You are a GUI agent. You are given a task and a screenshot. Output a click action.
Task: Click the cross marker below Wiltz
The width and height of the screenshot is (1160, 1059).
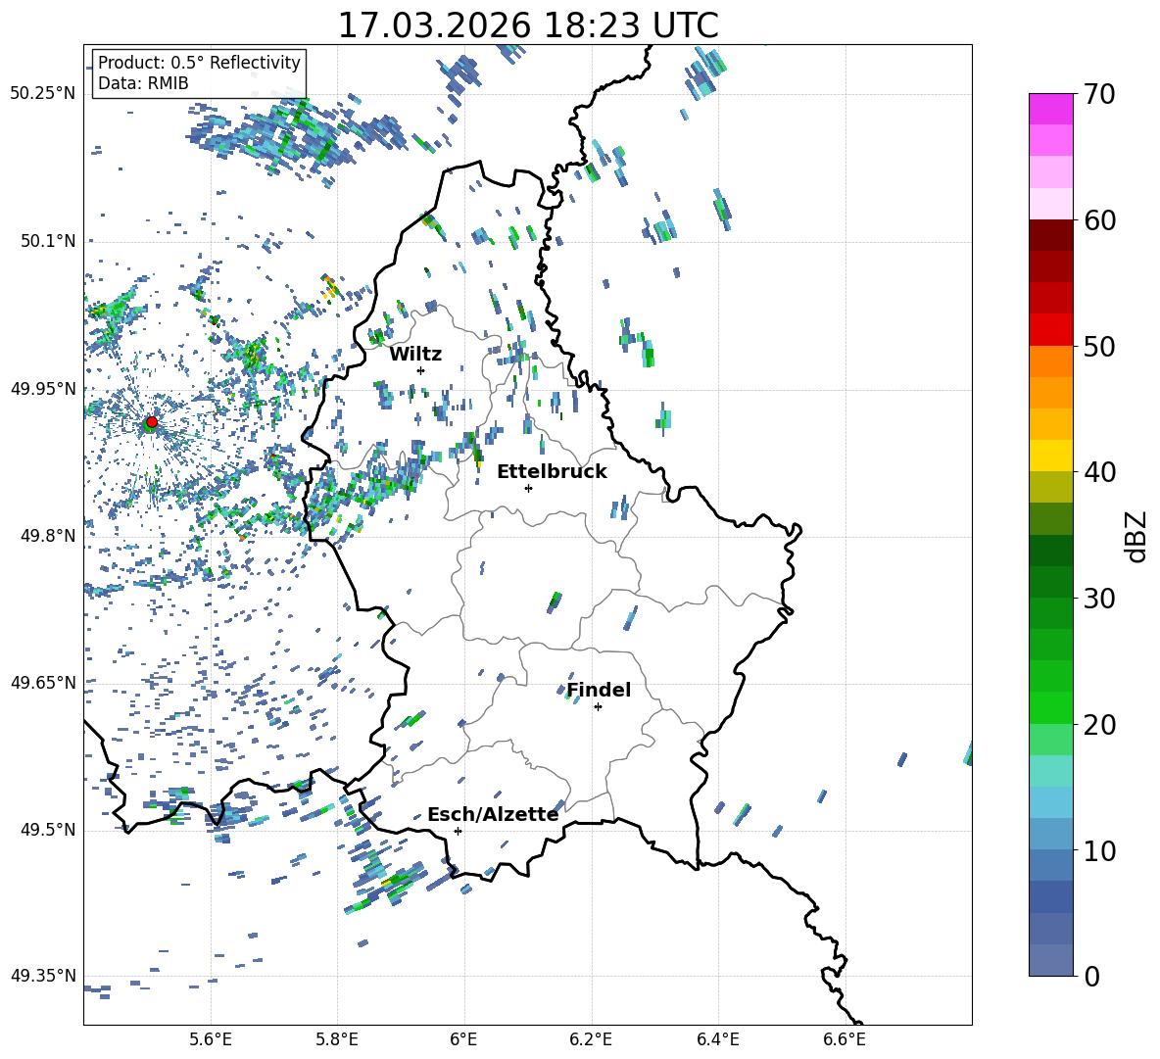420,370
